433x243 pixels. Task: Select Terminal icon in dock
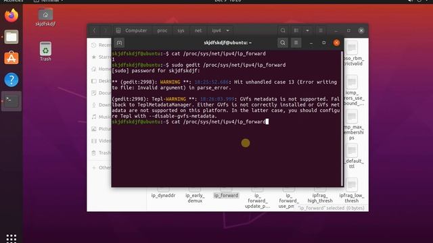tap(12, 101)
